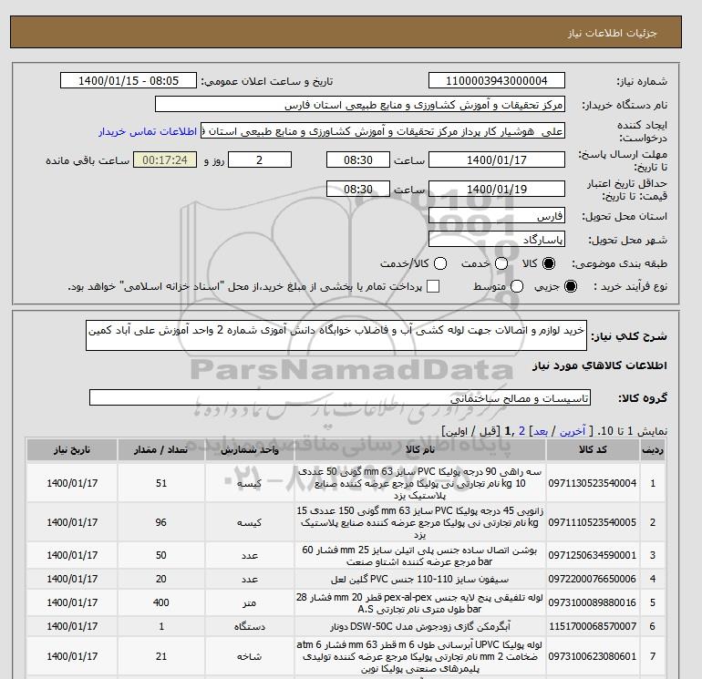Click the delivery city پاسارگاد field
Screen dimensions: 702x679
point(497,240)
